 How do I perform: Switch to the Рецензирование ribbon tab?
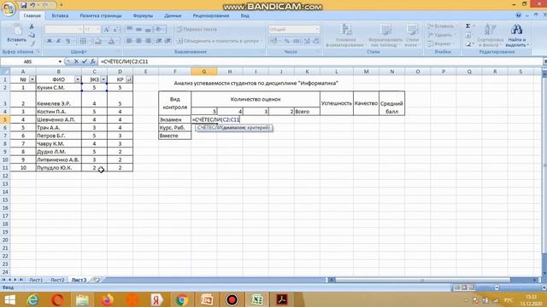[211, 15]
